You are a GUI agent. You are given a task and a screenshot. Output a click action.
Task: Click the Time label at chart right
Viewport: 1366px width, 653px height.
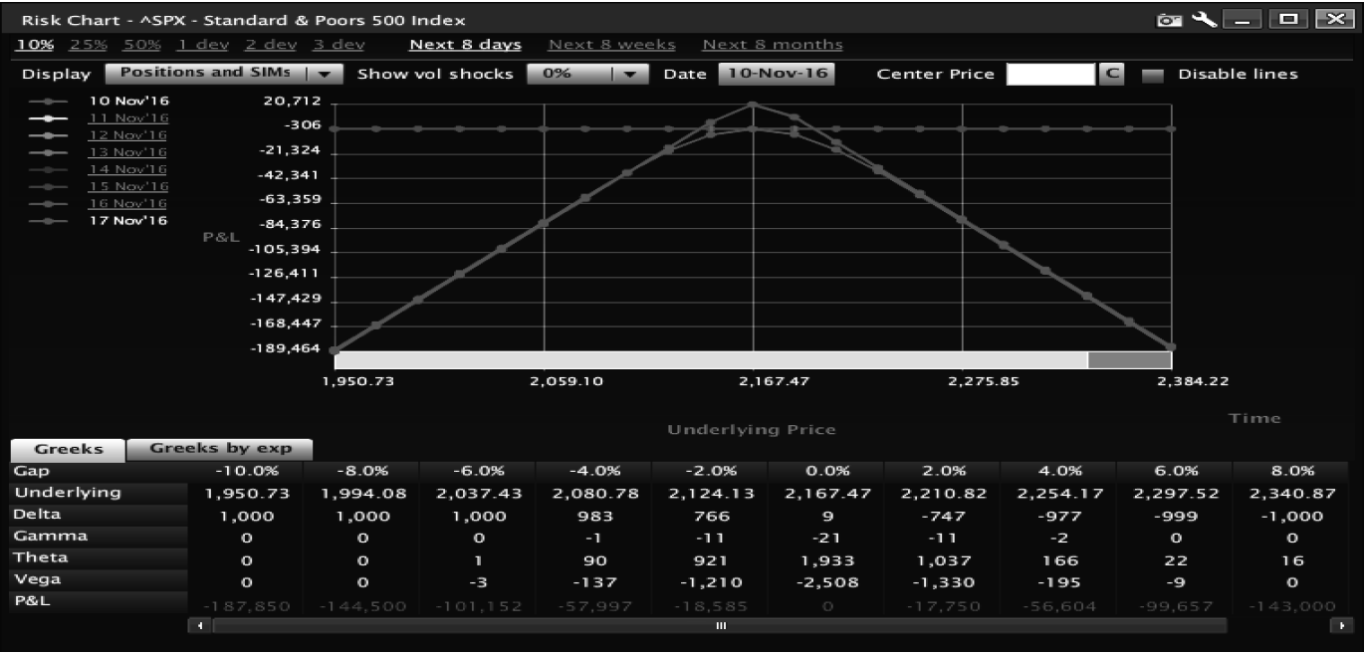pos(1254,418)
